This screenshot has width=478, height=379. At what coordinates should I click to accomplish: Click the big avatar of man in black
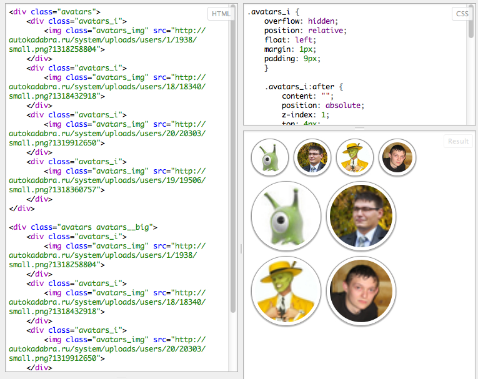tap(361, 291)
